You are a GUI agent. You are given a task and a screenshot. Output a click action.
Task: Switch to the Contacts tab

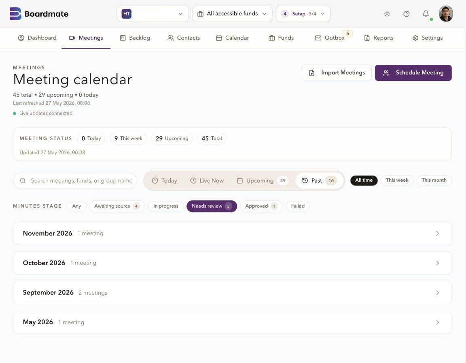pyautogui.click(x=183, y=38)
